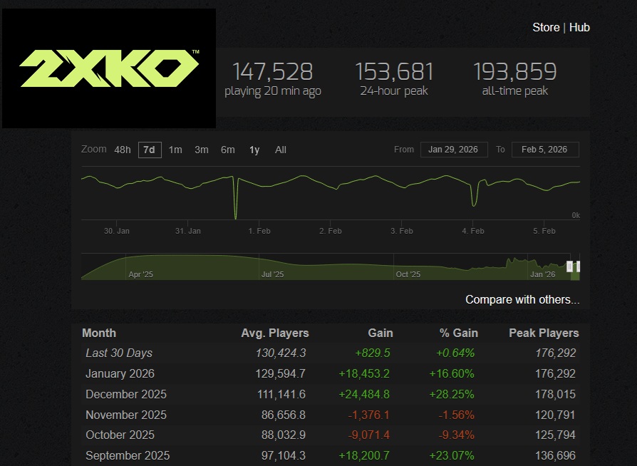Choose the 6m zoom range
Image resolution: width=637 pixels, height=466 pixels.
click(227, 150)
